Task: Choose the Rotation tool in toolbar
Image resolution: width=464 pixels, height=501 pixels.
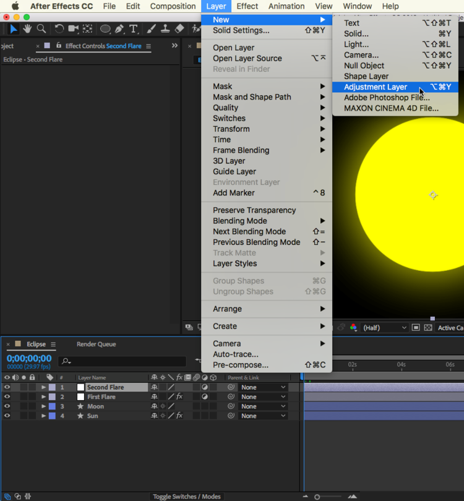Action: pos(59,29)
